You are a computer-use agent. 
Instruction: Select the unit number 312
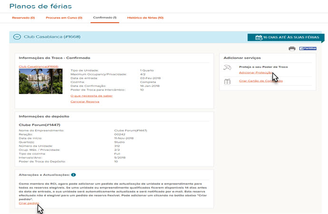click(x=117, y=146)
